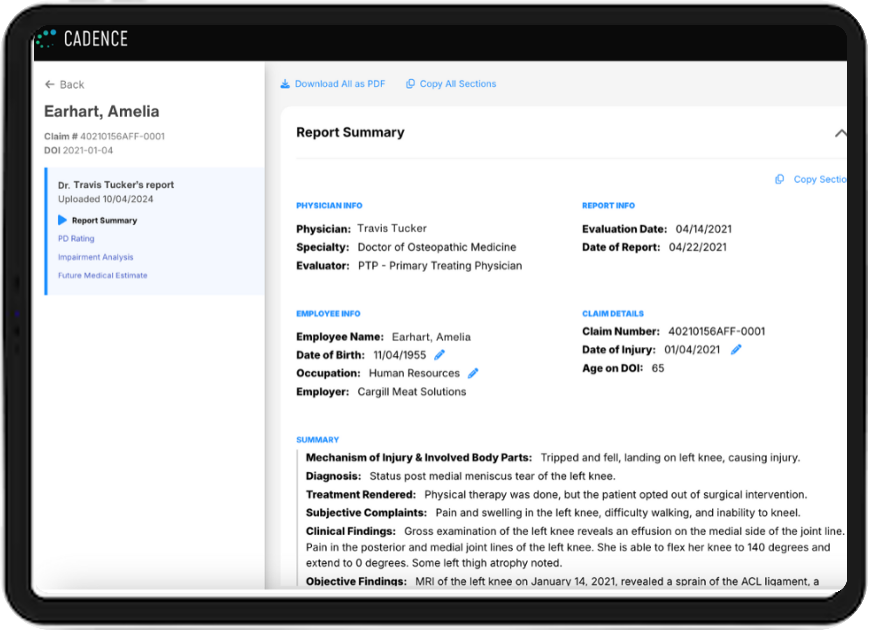Click Copy Section link
This screenshot has width=869, height=630.
(x=820, y=179)
